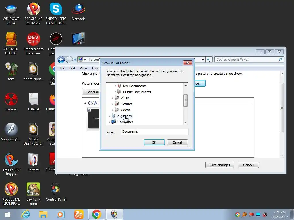294x220 pixels.
Task: Expand the digibrony user node
Action: (109, 116)
